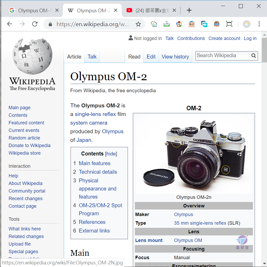Open the glasses-face extension icon
This screenshot has width=267, height=267.
[x=217, y=24]
